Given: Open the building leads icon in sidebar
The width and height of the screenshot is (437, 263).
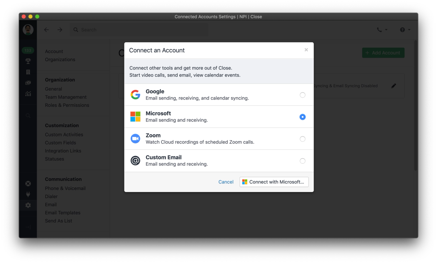Looking at the screenshot, I should (28, 72).
